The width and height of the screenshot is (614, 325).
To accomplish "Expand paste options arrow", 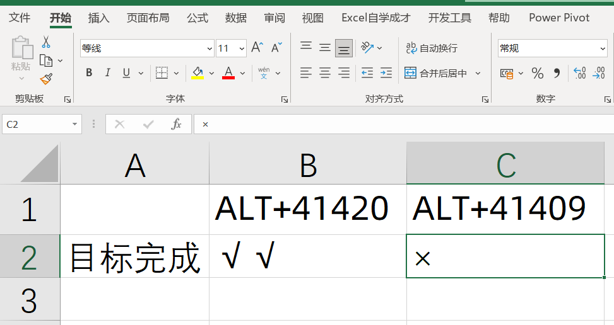I will [x=21, y=79].
